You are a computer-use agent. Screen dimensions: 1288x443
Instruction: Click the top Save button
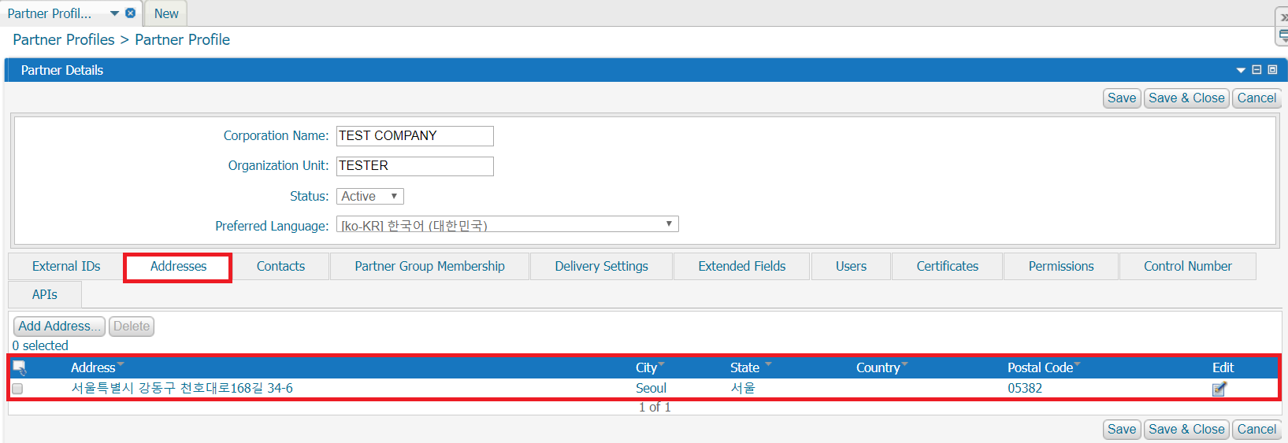coord(1122,98)
